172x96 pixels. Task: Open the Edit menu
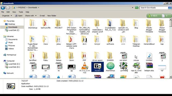(8, 12)
